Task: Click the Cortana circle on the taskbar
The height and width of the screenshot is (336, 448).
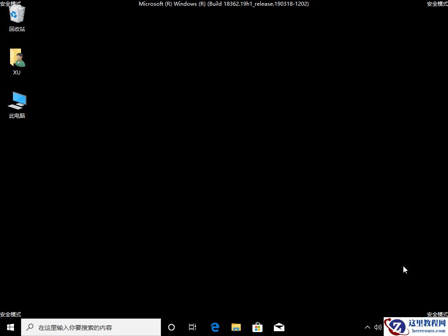Action: pos(171,327)
